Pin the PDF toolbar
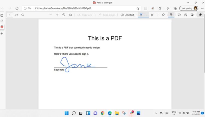 tap(200, 15)
